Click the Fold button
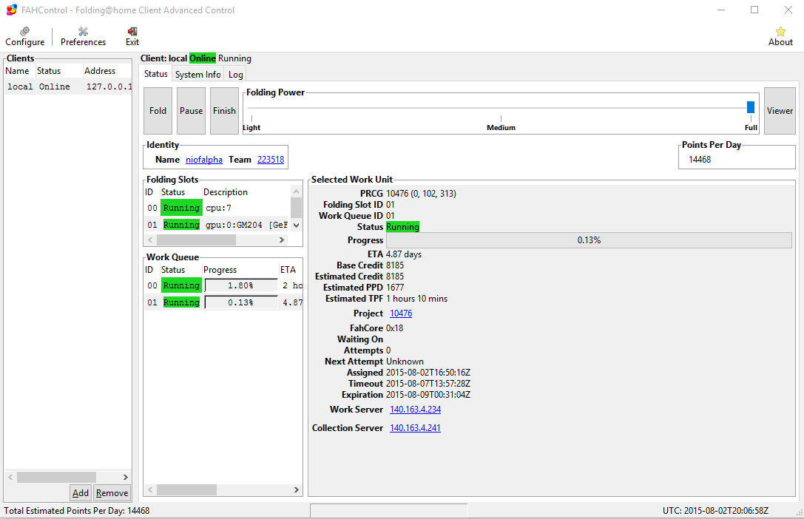Screen dimensions: 804x519 click(x=158, y=111)
